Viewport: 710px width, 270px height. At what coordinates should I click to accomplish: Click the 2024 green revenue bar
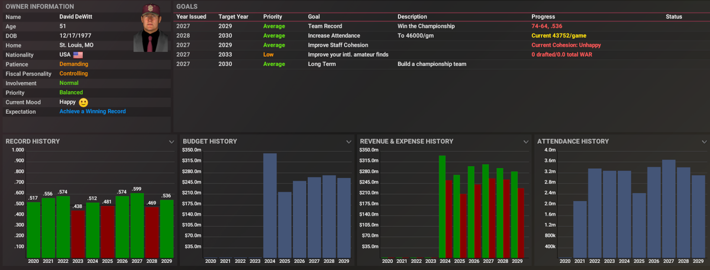coord(442,206)
